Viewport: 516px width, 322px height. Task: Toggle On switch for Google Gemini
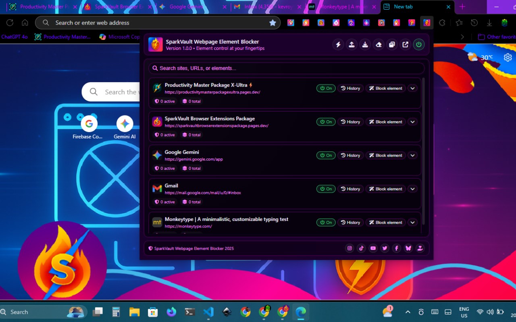click(326, 155)
